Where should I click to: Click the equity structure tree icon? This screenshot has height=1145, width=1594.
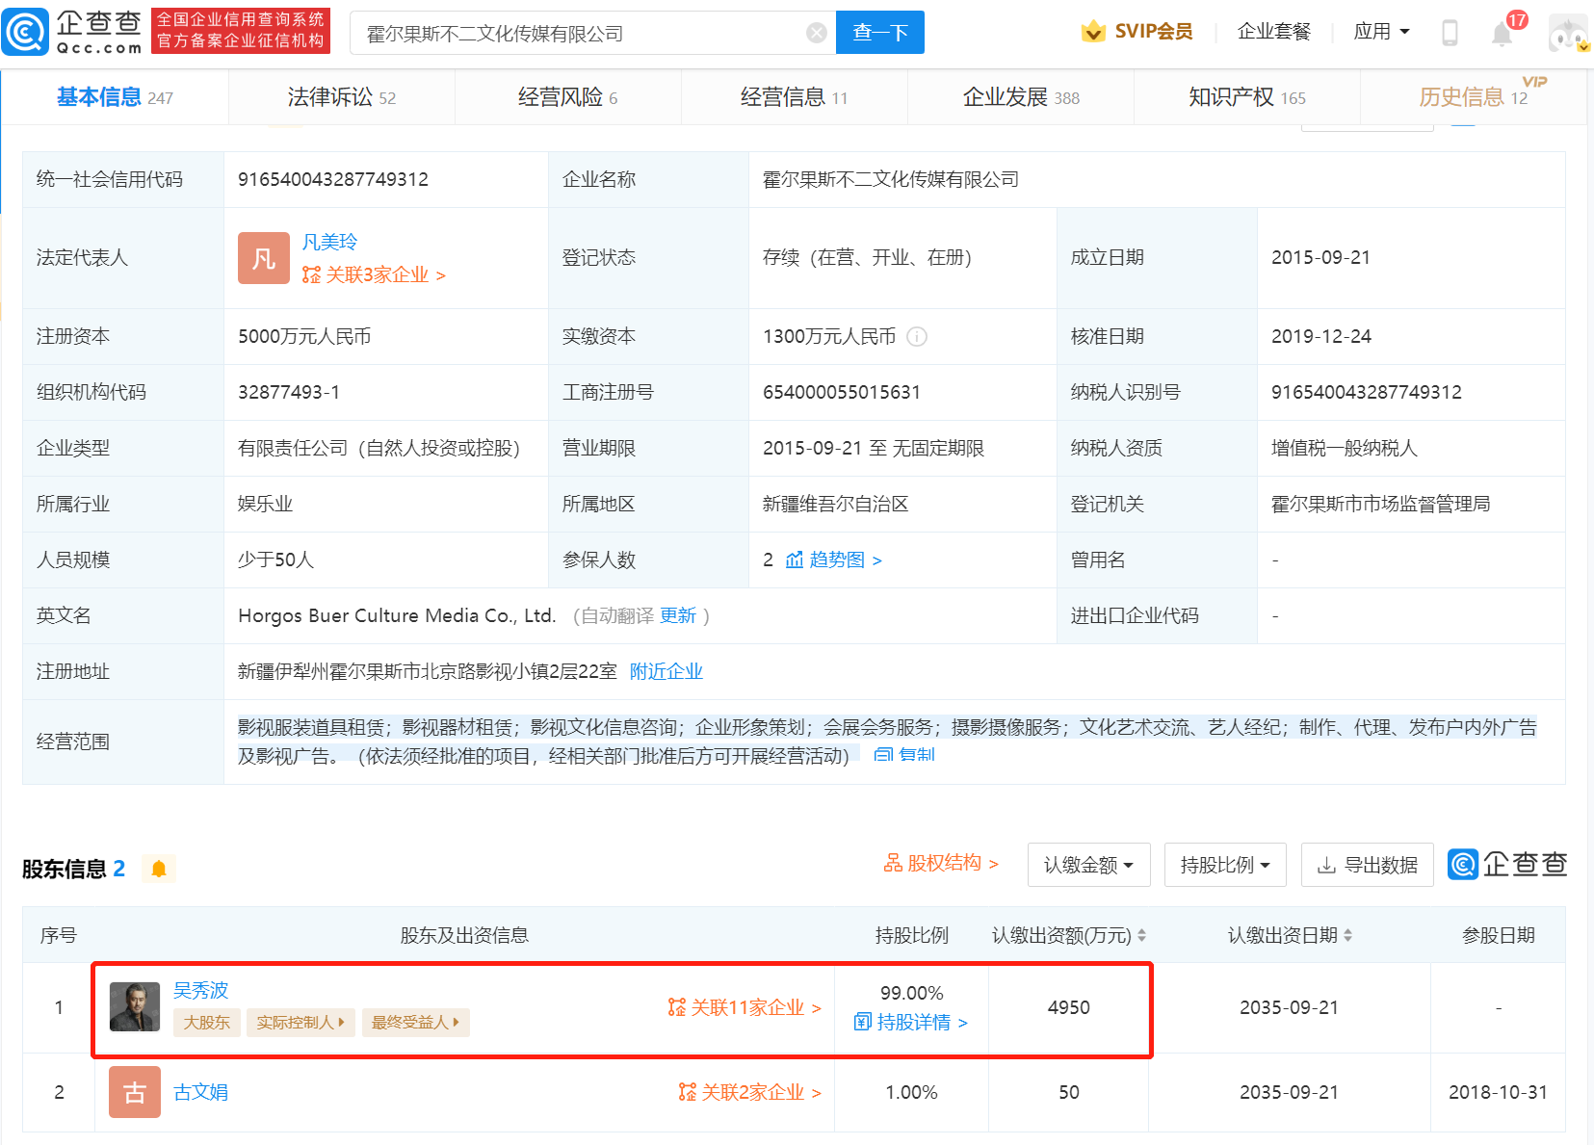pos(893,863)
